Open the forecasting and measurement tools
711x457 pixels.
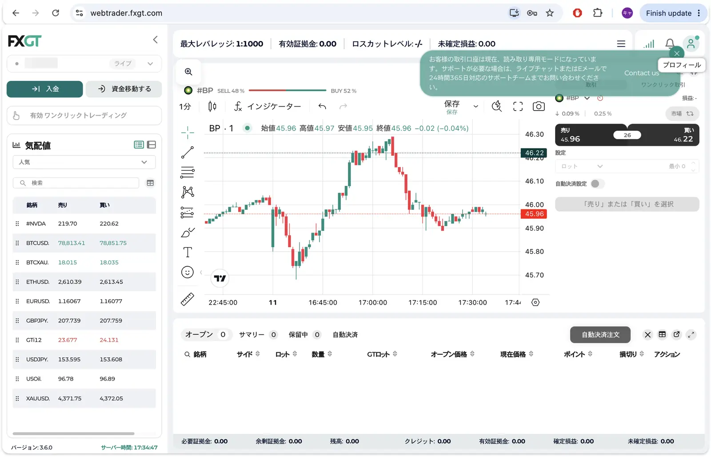pyautogui.click(x=188, y=212)
